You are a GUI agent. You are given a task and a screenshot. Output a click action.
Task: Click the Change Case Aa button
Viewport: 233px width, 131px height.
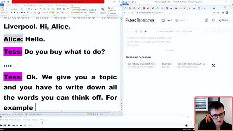pos(36,9)
